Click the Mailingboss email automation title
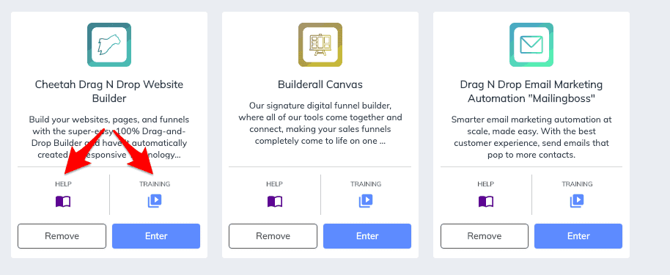This screenshot has width=670, height=275. 531,92
